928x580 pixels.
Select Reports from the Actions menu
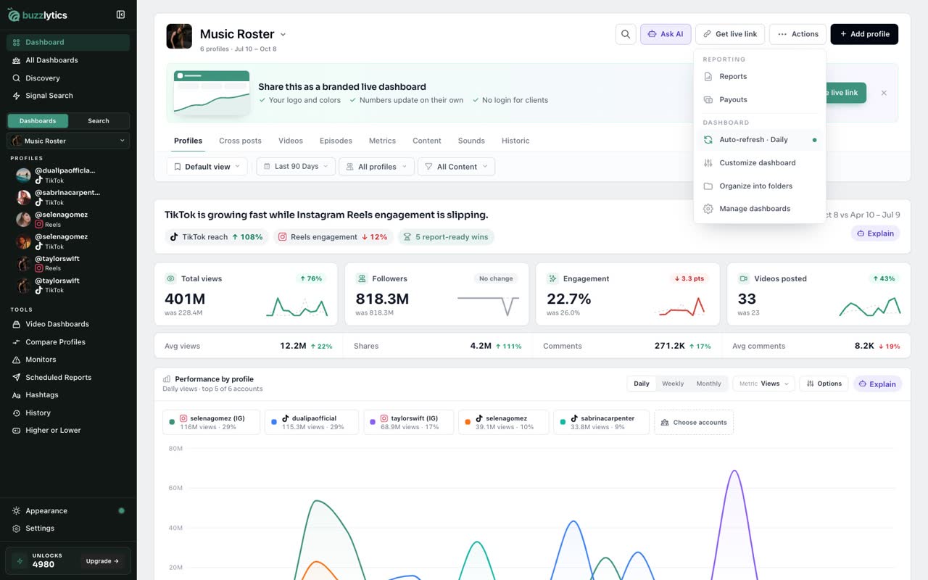coord(759,77)
